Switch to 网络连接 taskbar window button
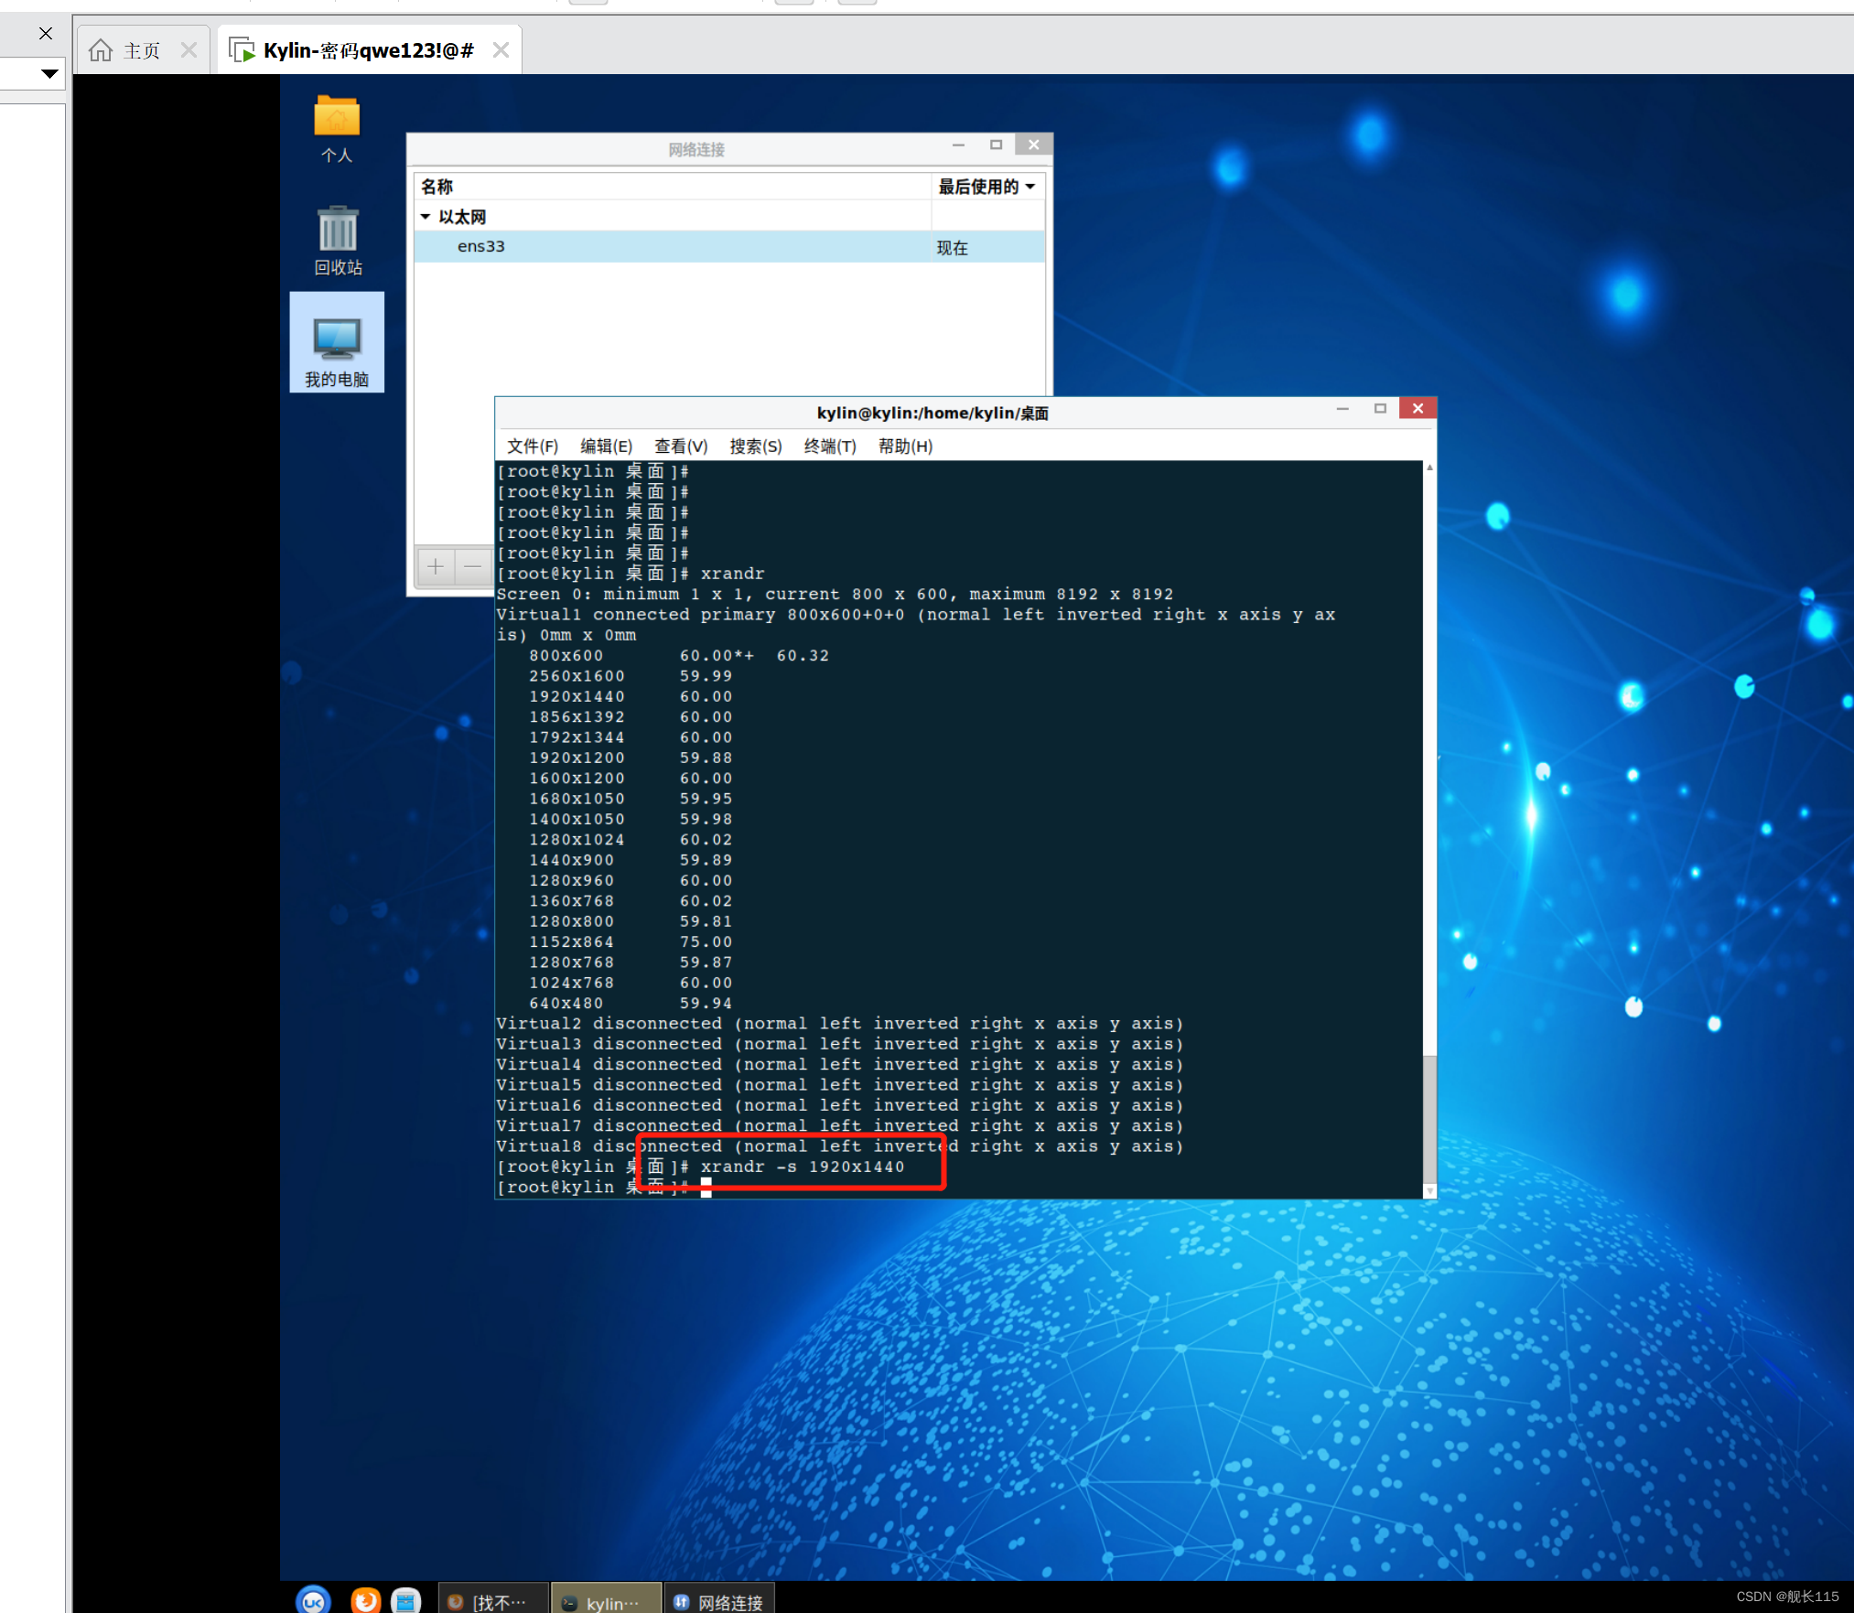Image resolution: width=1854 pixels, height=1613 pixels. coord(719,1601)
